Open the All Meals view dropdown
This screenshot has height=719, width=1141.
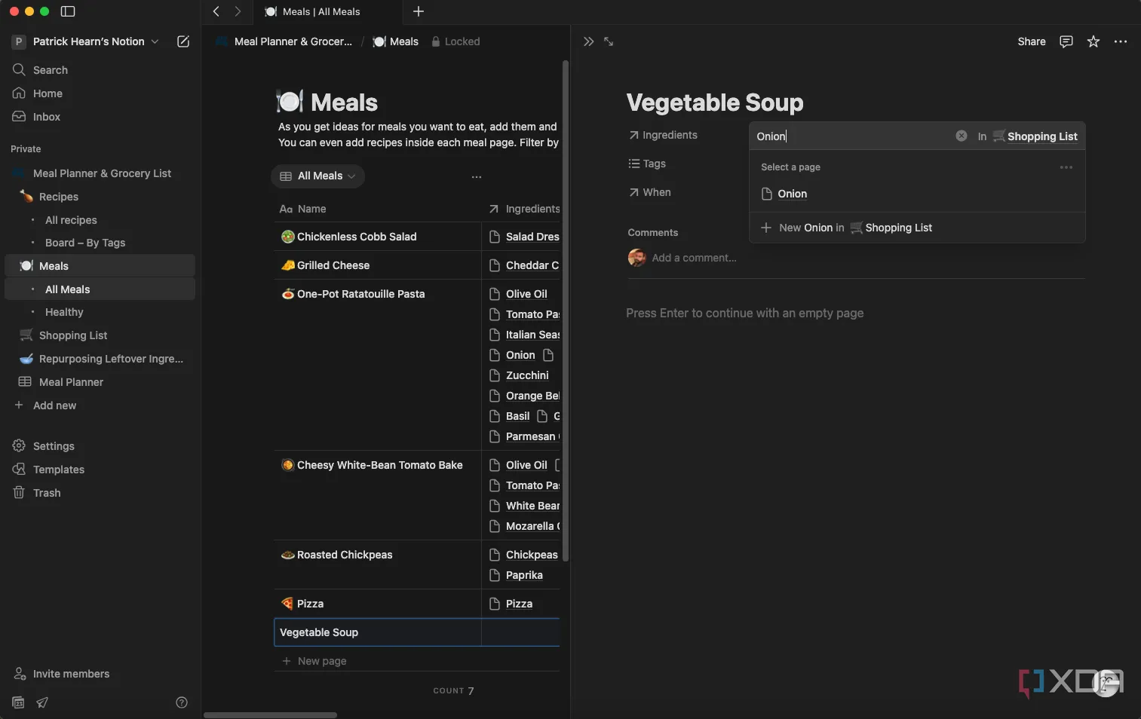[x=317, y=176]
